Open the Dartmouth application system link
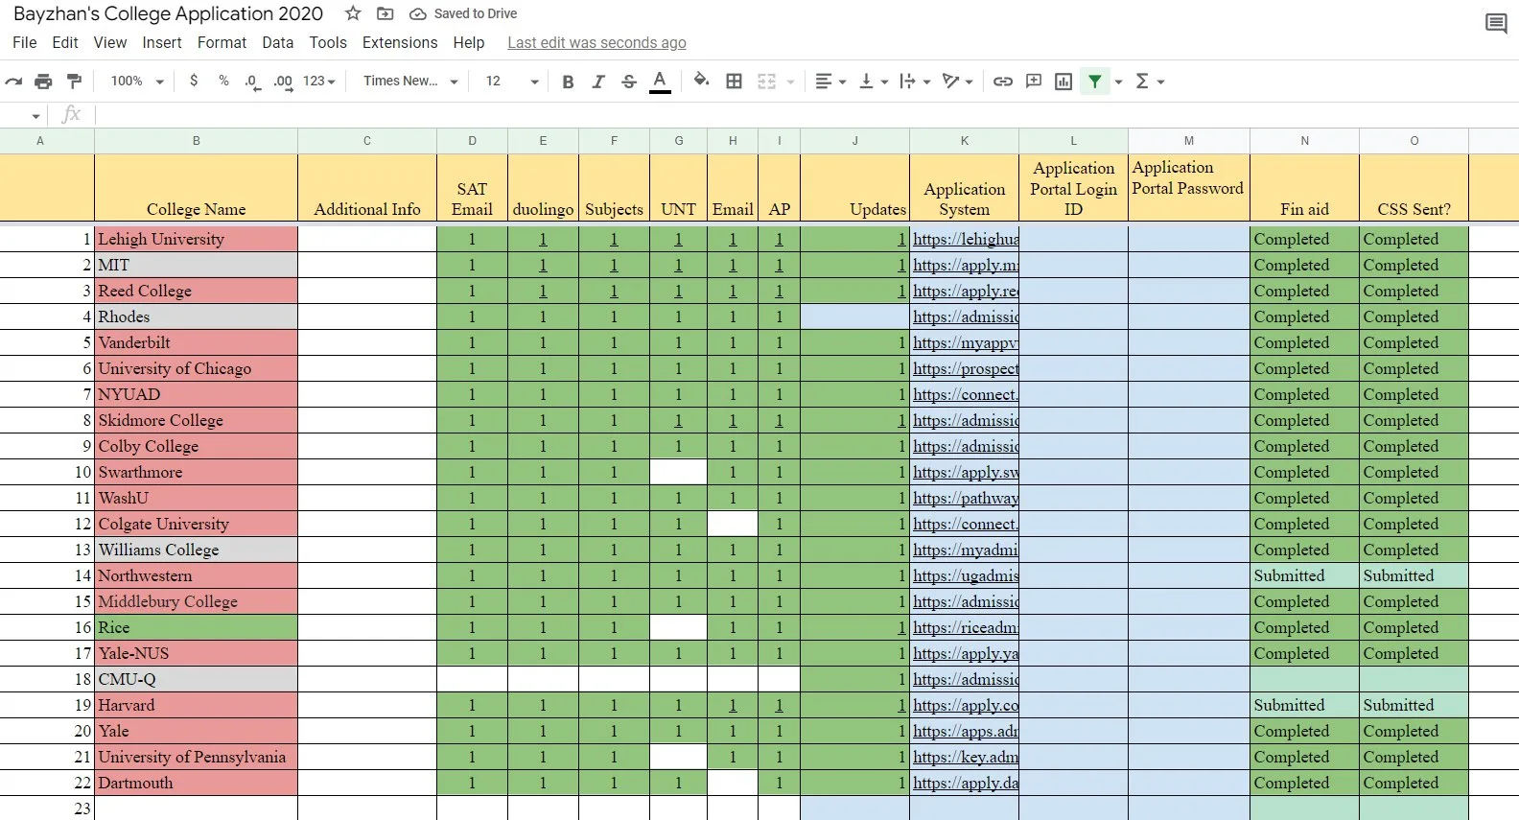1519x820 pixels. (x=965, y=783)
